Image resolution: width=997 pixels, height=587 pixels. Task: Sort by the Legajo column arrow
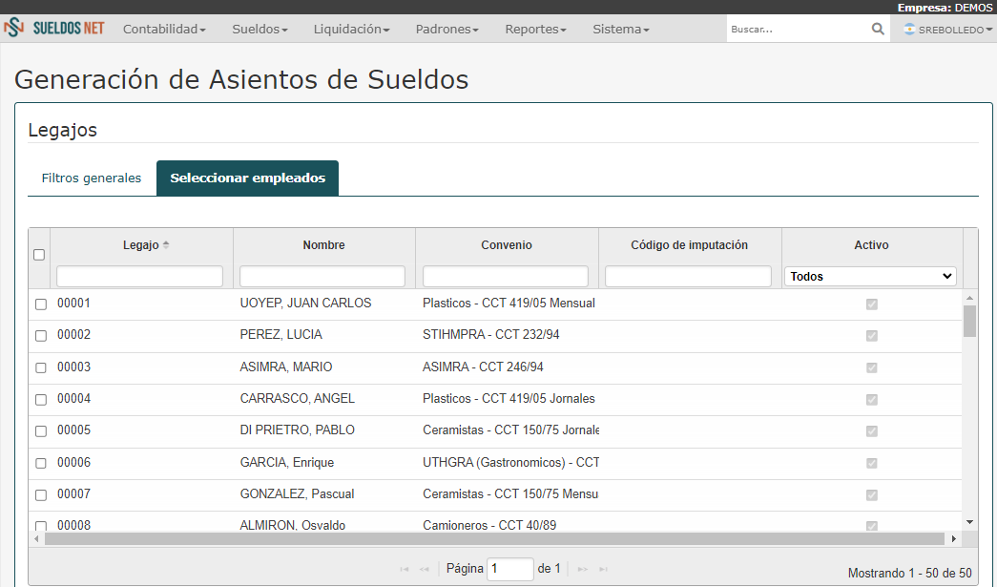166,245
